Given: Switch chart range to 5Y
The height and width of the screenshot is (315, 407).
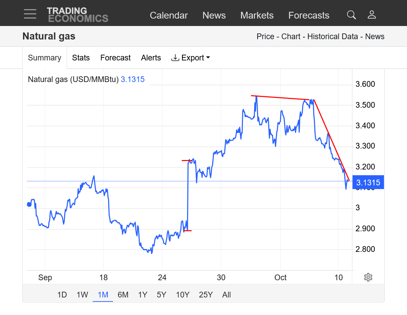Looking at the screenshot, I should (x=161, y=295).
